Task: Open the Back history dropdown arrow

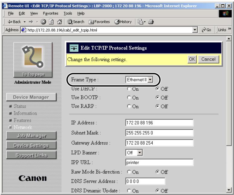Action: click(x=24, y=22)
